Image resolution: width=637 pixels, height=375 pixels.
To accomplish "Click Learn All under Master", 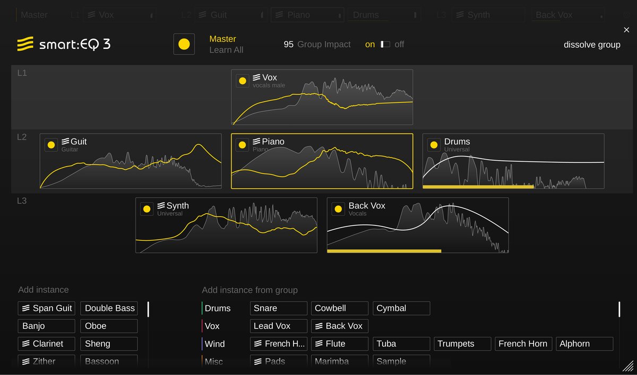I will (x=226, y=50).
